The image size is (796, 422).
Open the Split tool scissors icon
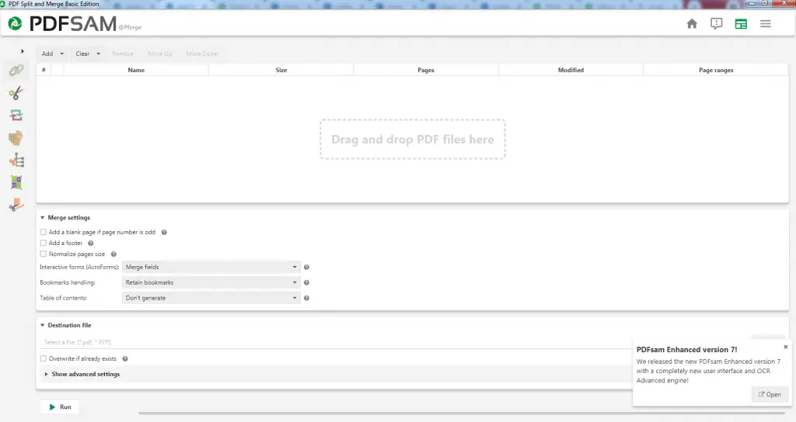pyautogui.click(x=16, y=93)
